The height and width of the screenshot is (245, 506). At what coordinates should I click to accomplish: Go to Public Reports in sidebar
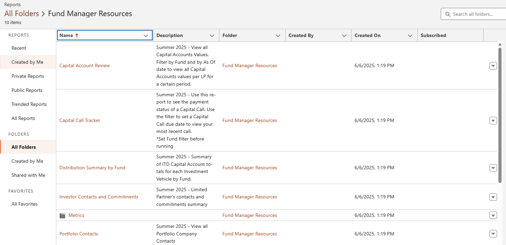click(x=27, y=90)
